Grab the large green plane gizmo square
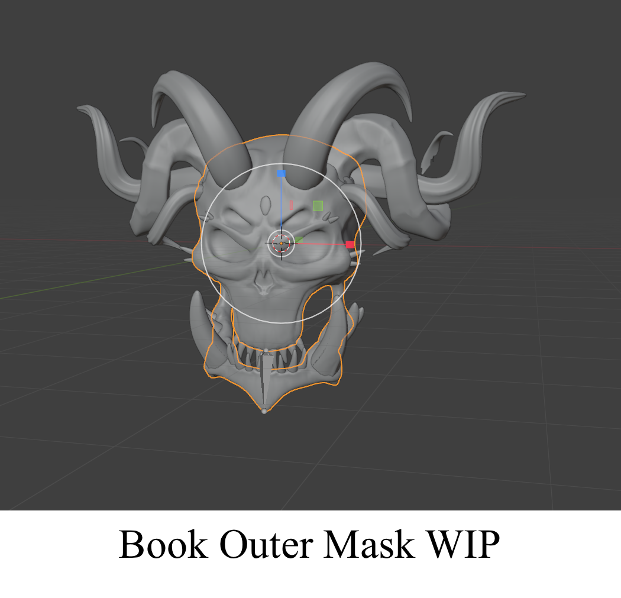The height and width of the screenshot is (598, 621). [318, 206]
